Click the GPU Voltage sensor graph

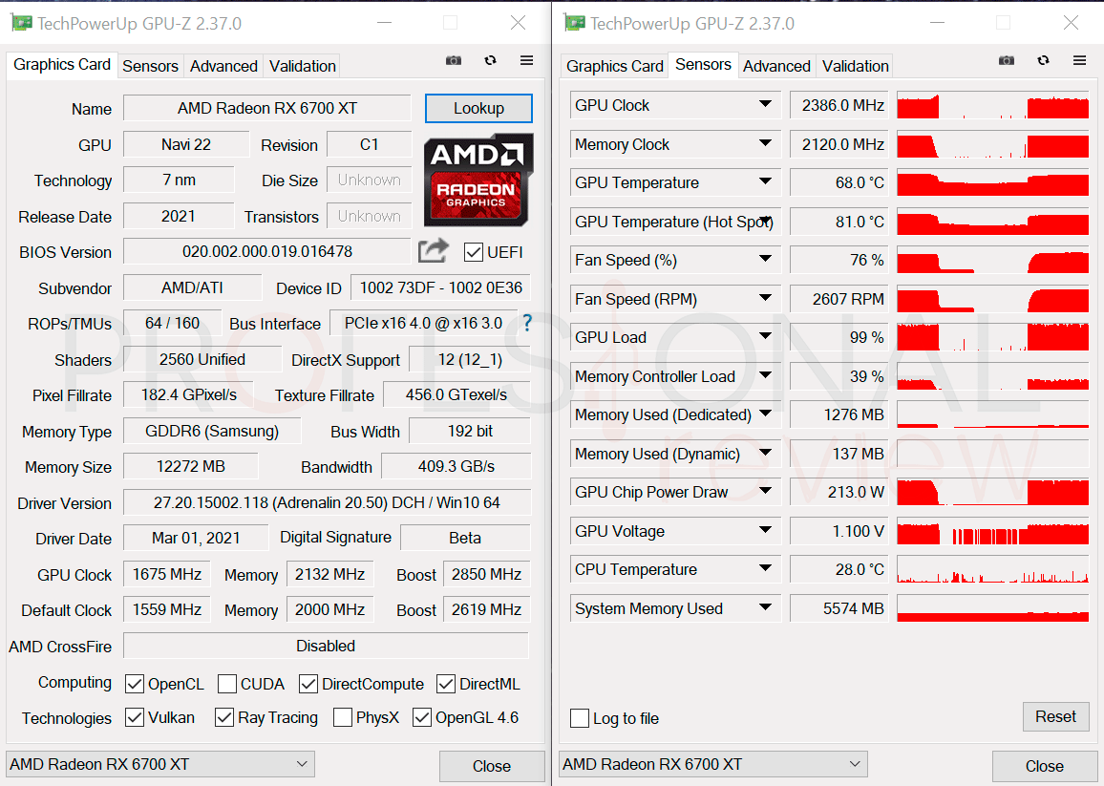(993, 531)
